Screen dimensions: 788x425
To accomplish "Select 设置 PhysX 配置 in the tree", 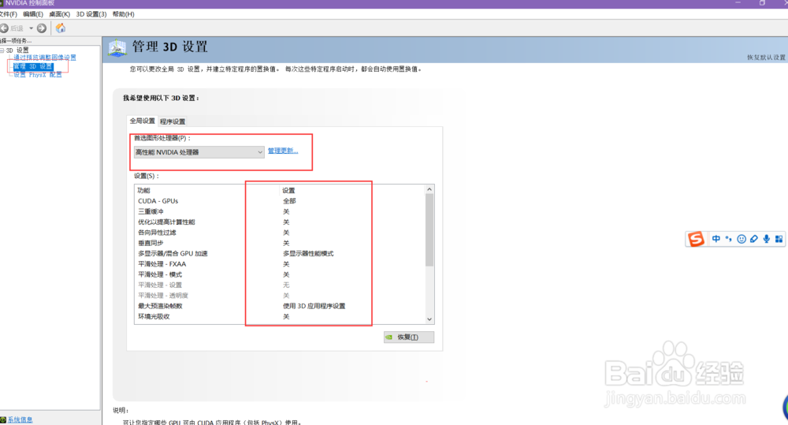I will tap(38, 74).
